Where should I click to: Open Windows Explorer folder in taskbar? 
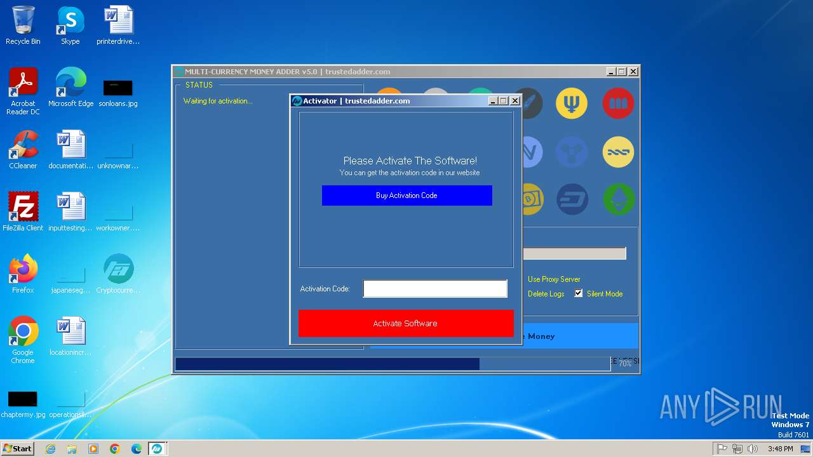[x=72, y=449]
